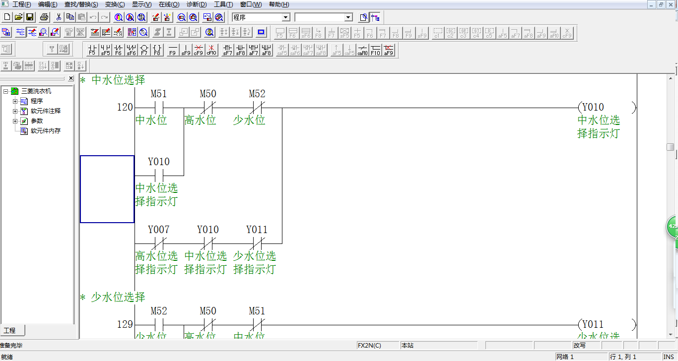Click the vertical scrollbar thumb of ladder editor
Screen dimensions: 678x361
670,147
